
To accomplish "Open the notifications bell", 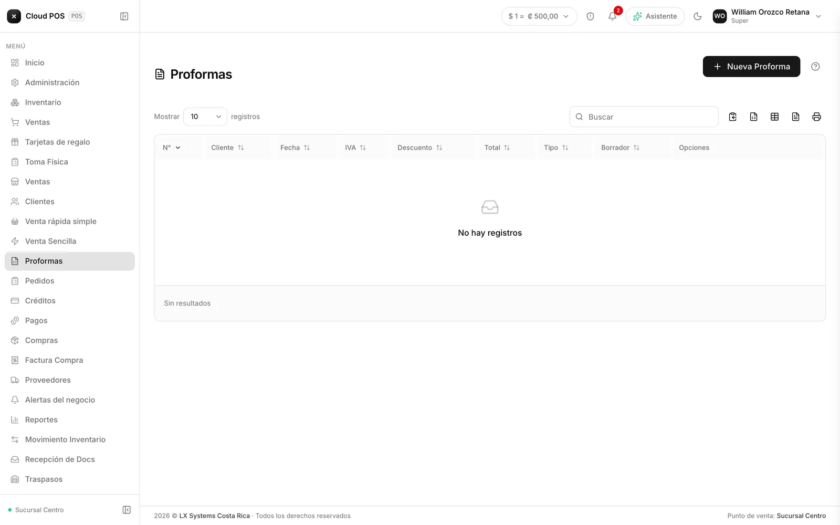I will tap(612, 16).
